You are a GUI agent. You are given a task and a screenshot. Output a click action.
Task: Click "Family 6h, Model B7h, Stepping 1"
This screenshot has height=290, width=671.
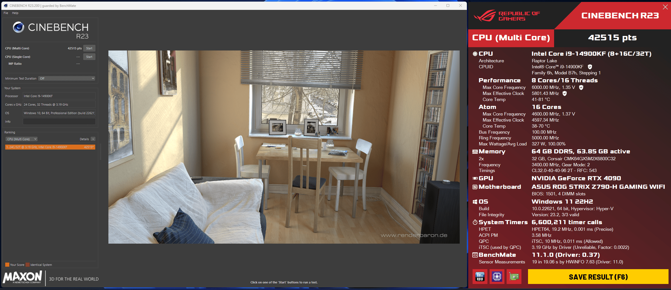(566, 73)
